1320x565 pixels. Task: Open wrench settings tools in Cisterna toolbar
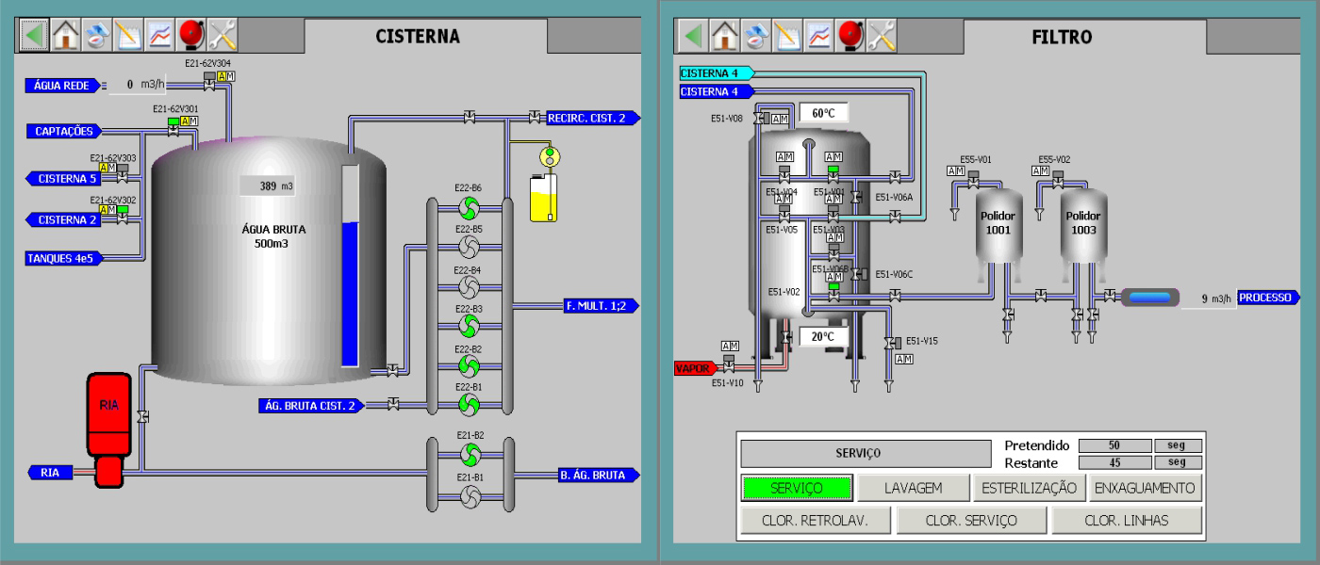[x=223, y=35]
